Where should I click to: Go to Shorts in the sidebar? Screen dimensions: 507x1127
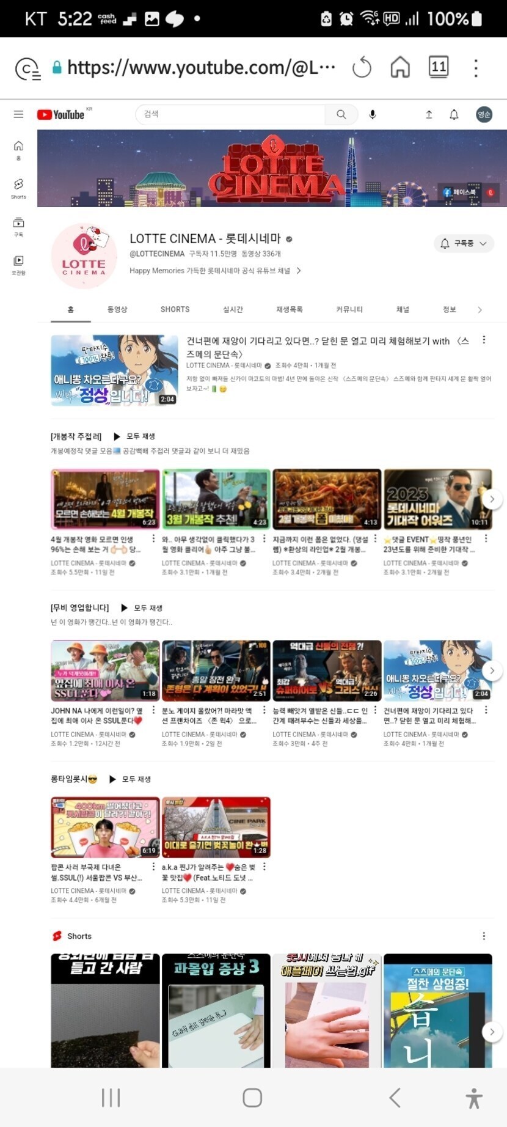tap(18, 188)
